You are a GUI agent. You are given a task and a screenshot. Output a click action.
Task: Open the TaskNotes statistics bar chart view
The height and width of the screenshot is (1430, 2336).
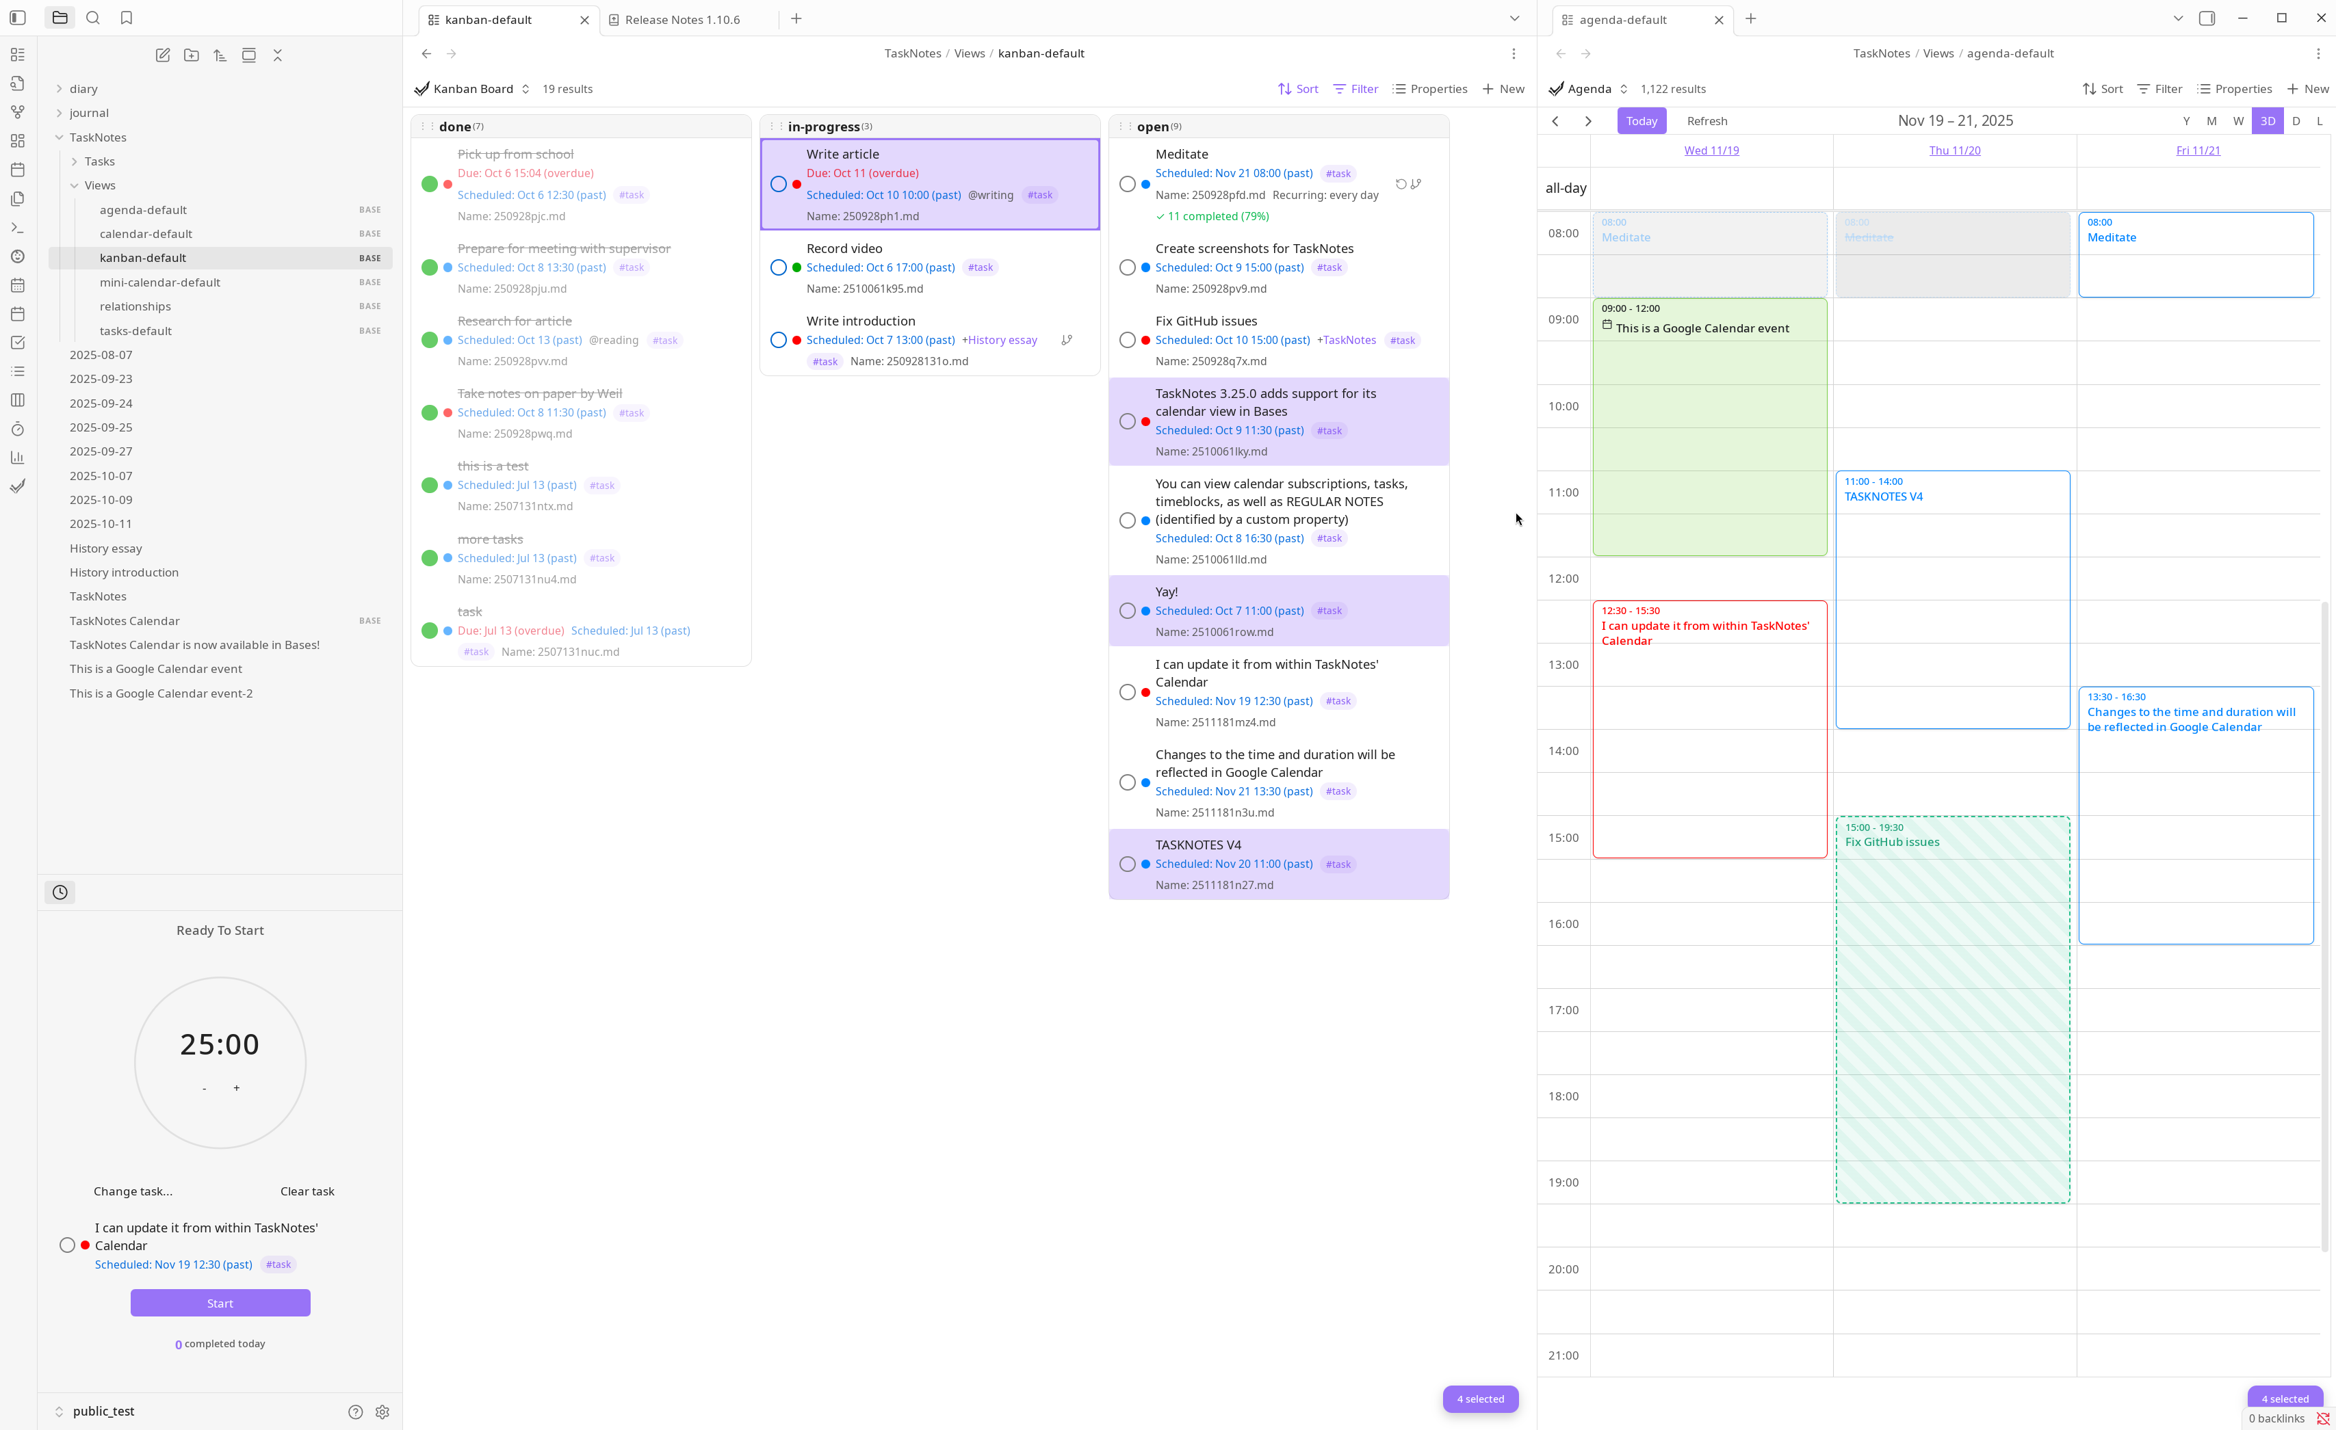[17, 457]
